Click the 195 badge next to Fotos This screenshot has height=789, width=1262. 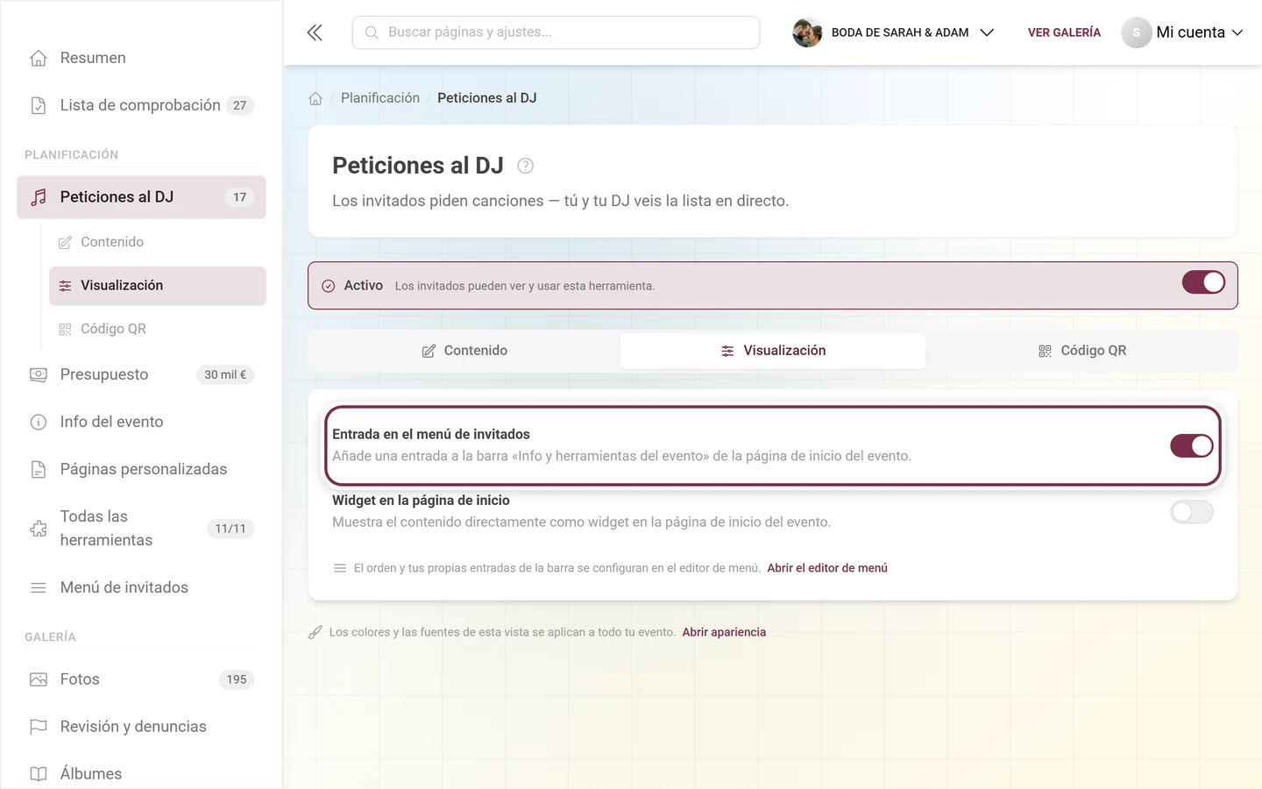(237, 679)
